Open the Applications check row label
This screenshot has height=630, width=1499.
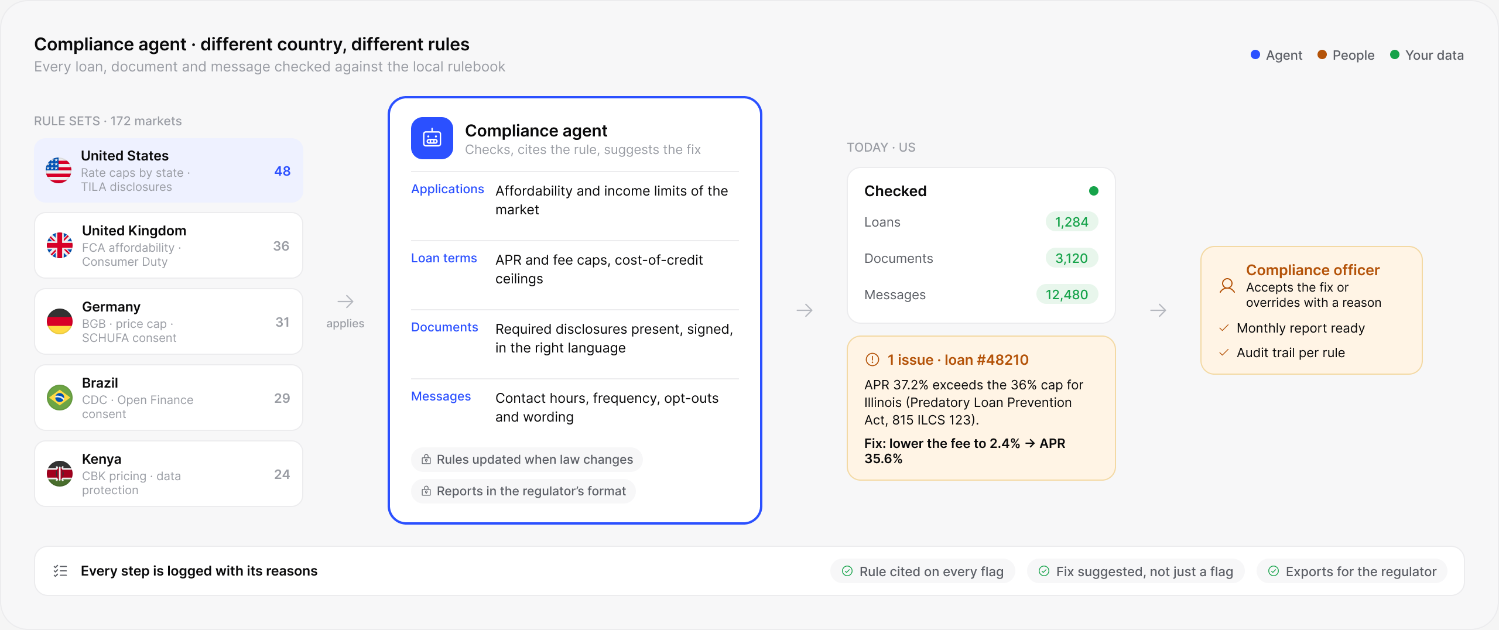pos(447,189)
